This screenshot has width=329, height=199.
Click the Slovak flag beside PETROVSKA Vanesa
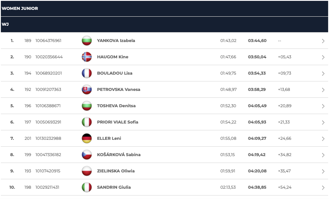coord(87,90)
